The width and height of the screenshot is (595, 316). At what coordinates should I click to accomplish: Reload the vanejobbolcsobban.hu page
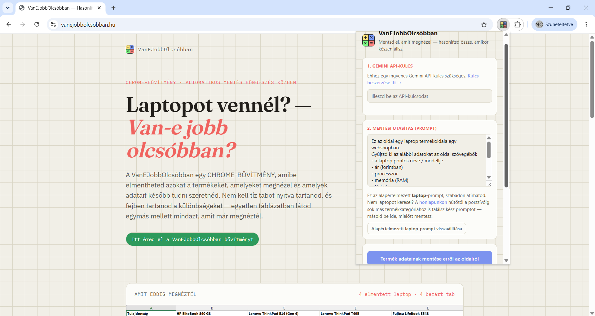tap(37, 24)
